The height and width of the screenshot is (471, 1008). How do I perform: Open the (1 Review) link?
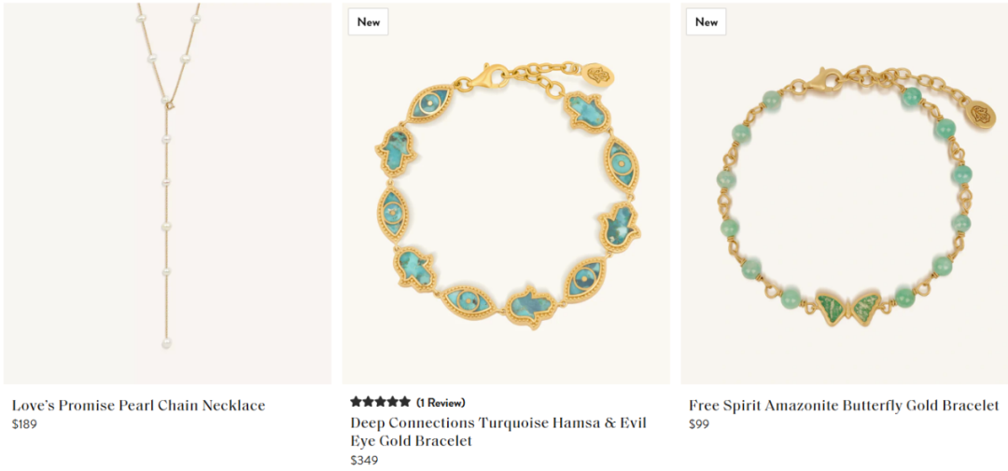441,403
